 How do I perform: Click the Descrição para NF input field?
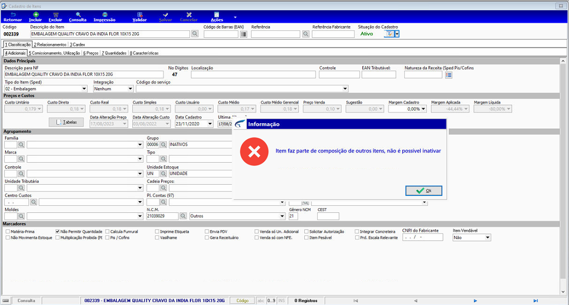tap(84, 75)
